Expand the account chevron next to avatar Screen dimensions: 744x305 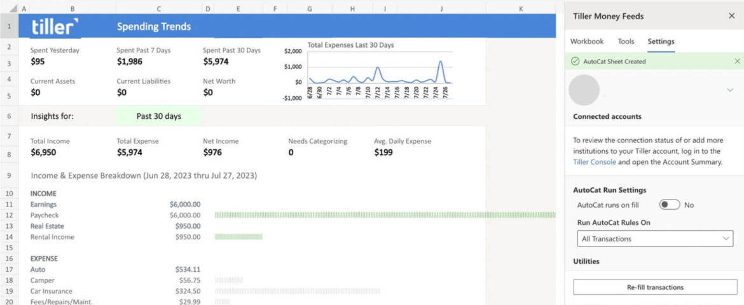coord(730,90)
